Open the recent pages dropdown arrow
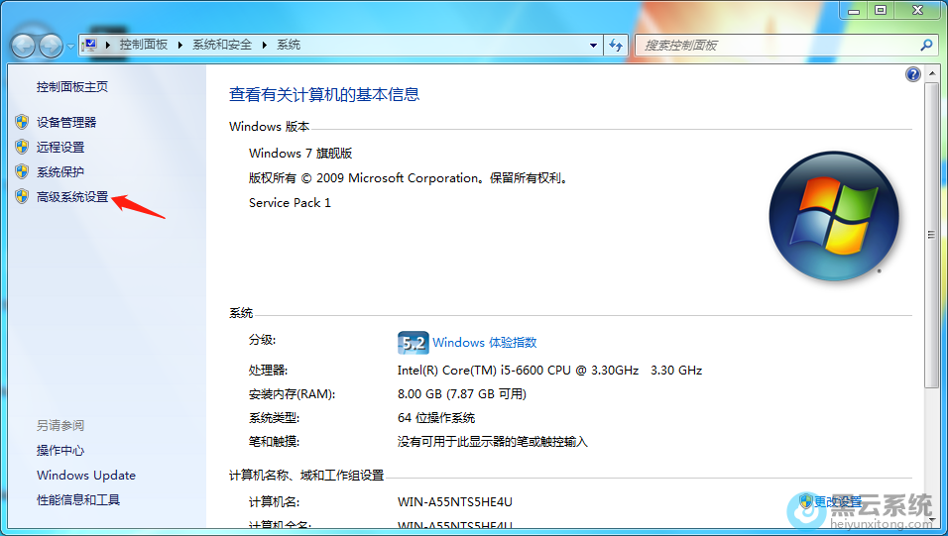This screenshot has height=536, width=948. (70, 47)
